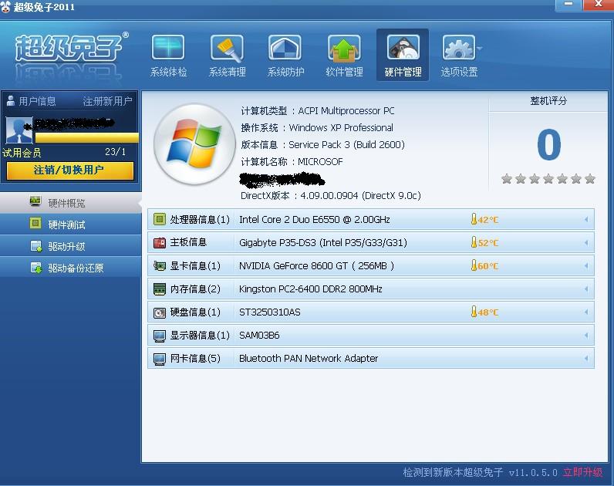The image size is (614, 486).
Task: Select 驱动升级 in the sidebar
Action: click(x=70, y=246)
